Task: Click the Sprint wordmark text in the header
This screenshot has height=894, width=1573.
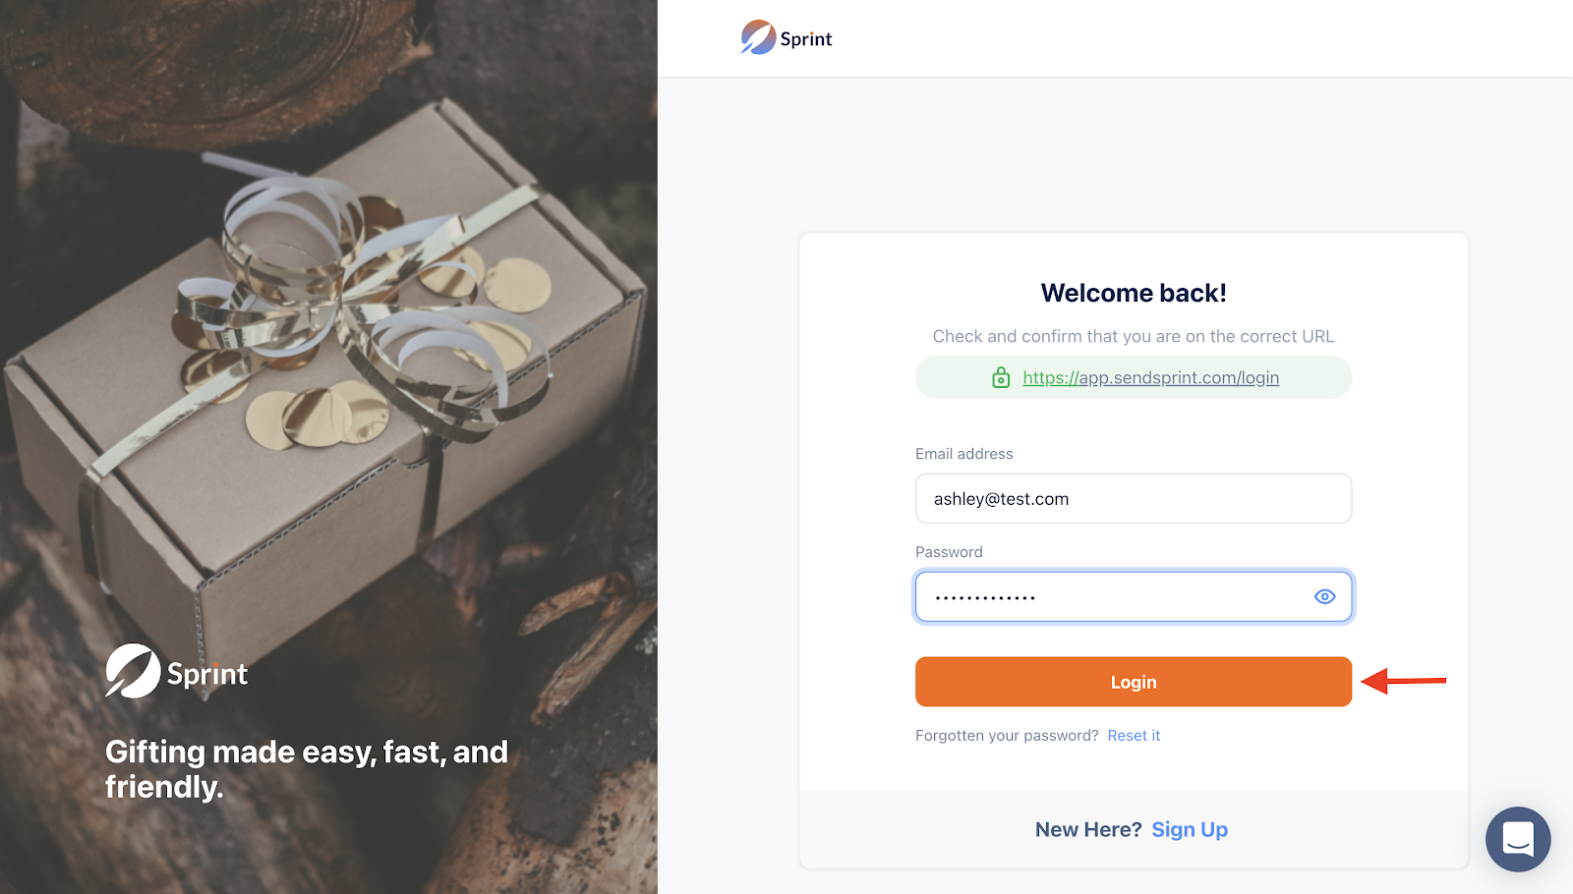Action: coord(806,39)
